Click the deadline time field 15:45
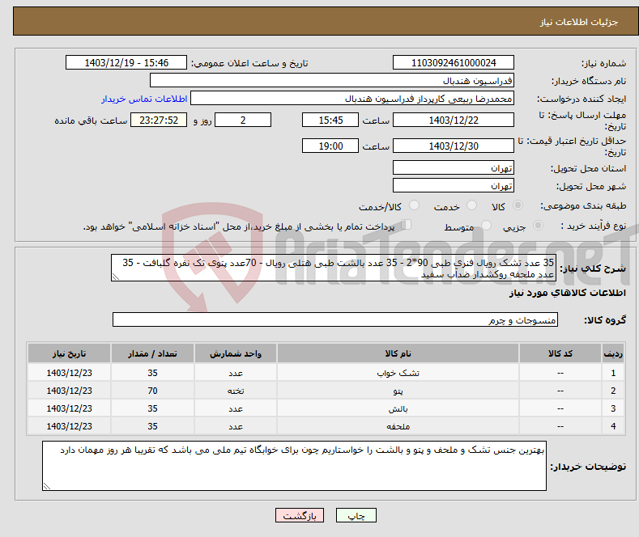 point(330,120)
